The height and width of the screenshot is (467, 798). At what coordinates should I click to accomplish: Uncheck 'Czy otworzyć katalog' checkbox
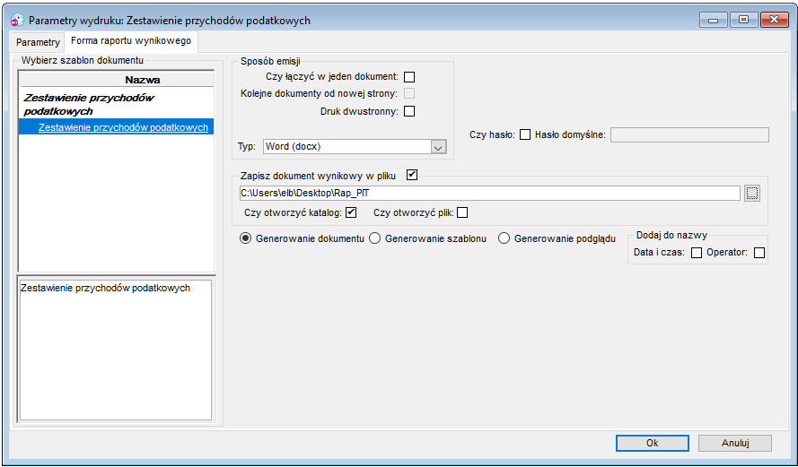[351, 212]
